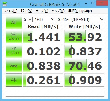Open the drive dropdown showing G: 46%
110x101 pixels.
pos(80,19)
